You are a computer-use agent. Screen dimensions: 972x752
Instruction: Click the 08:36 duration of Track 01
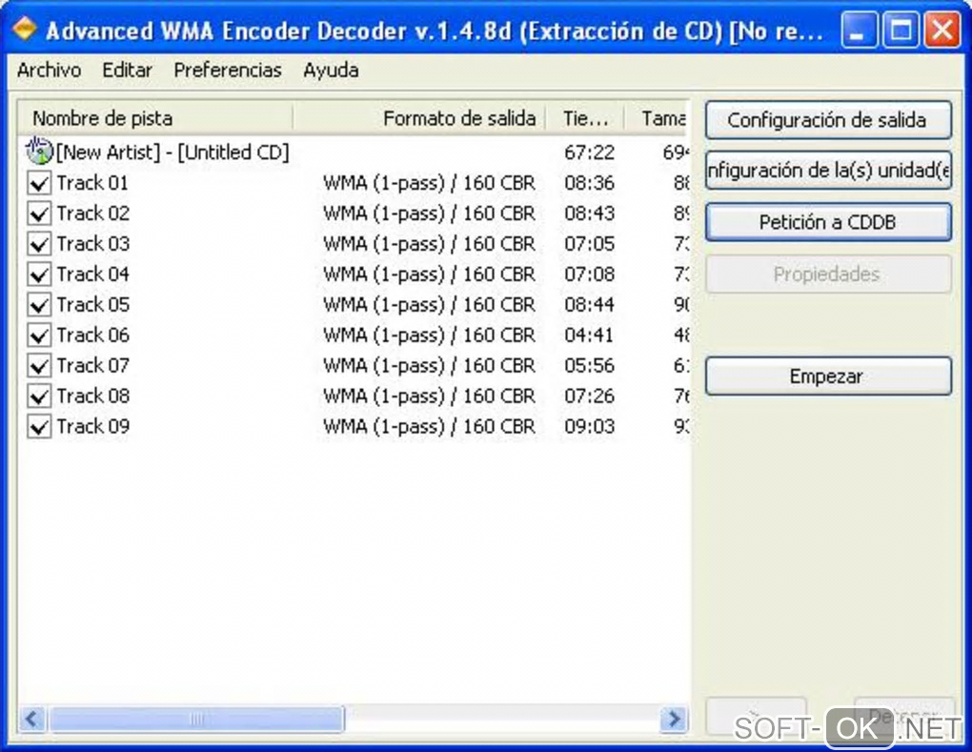[589, 183]
